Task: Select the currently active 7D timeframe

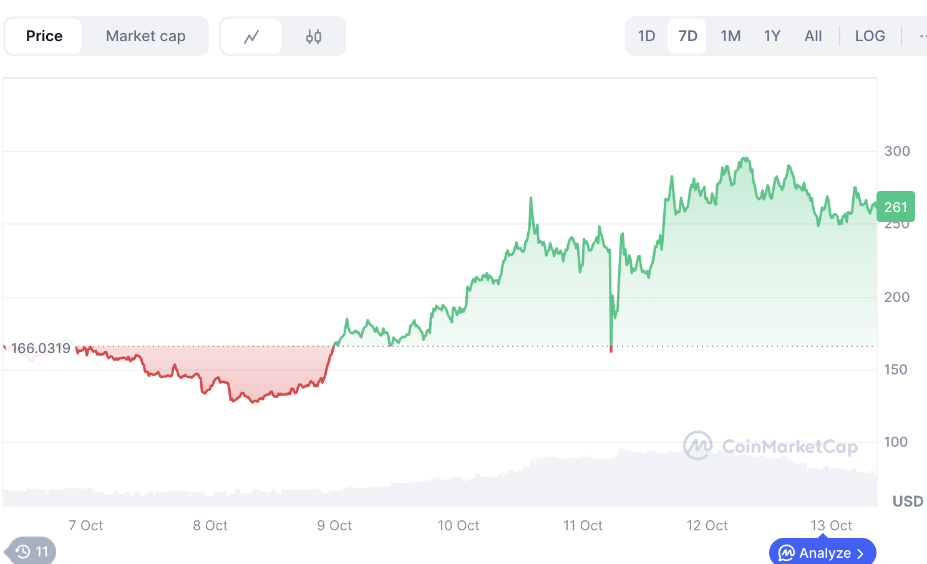Action: [x=687, y=36]
